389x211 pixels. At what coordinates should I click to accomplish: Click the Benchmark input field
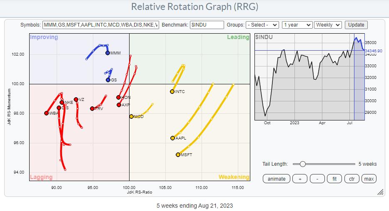tap(207, 25)
